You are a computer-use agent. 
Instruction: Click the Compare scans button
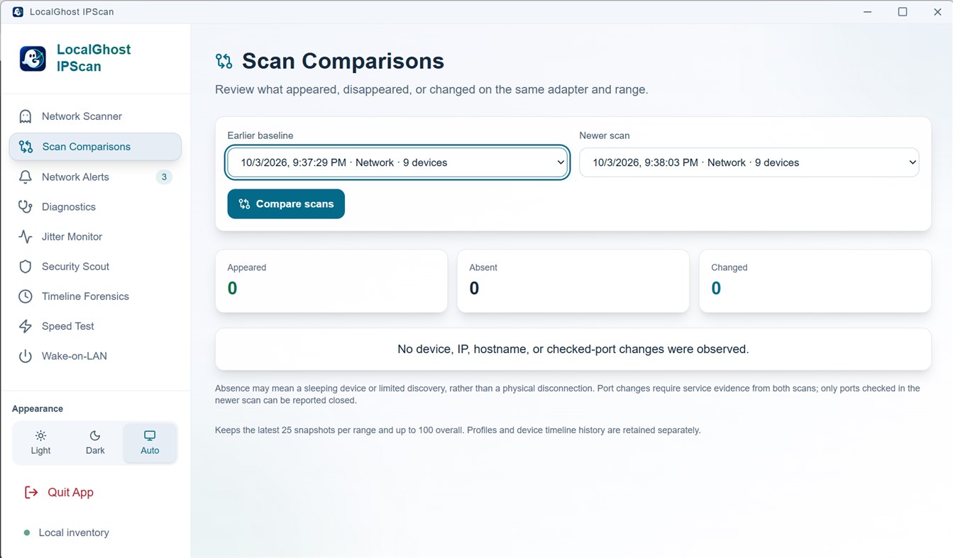[286, 204]
